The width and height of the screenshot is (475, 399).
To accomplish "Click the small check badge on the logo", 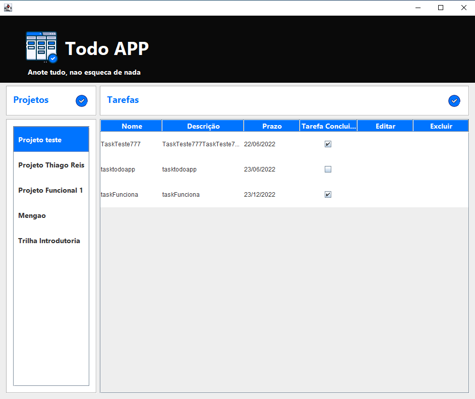I will click(x=52, y=59).
